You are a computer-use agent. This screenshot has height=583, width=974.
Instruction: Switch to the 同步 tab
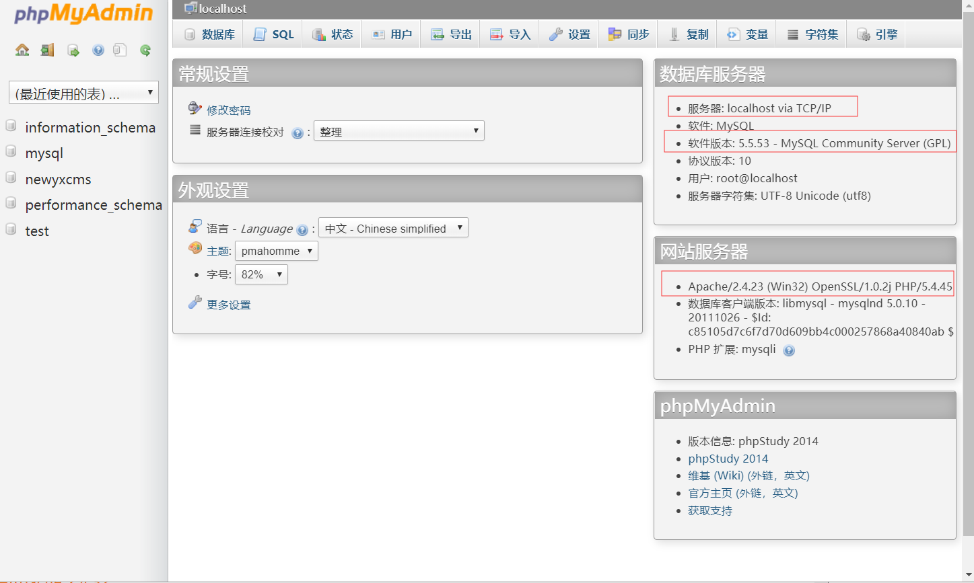(x=629, y=34)
